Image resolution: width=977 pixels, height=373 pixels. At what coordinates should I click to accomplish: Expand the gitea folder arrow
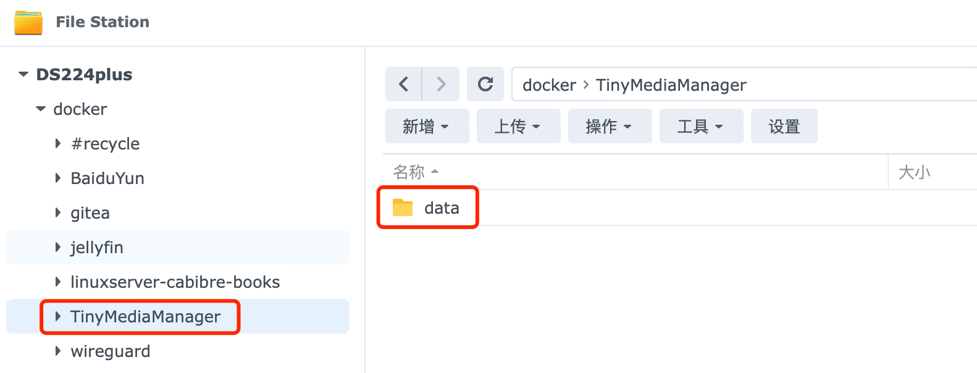coord(58,213)
